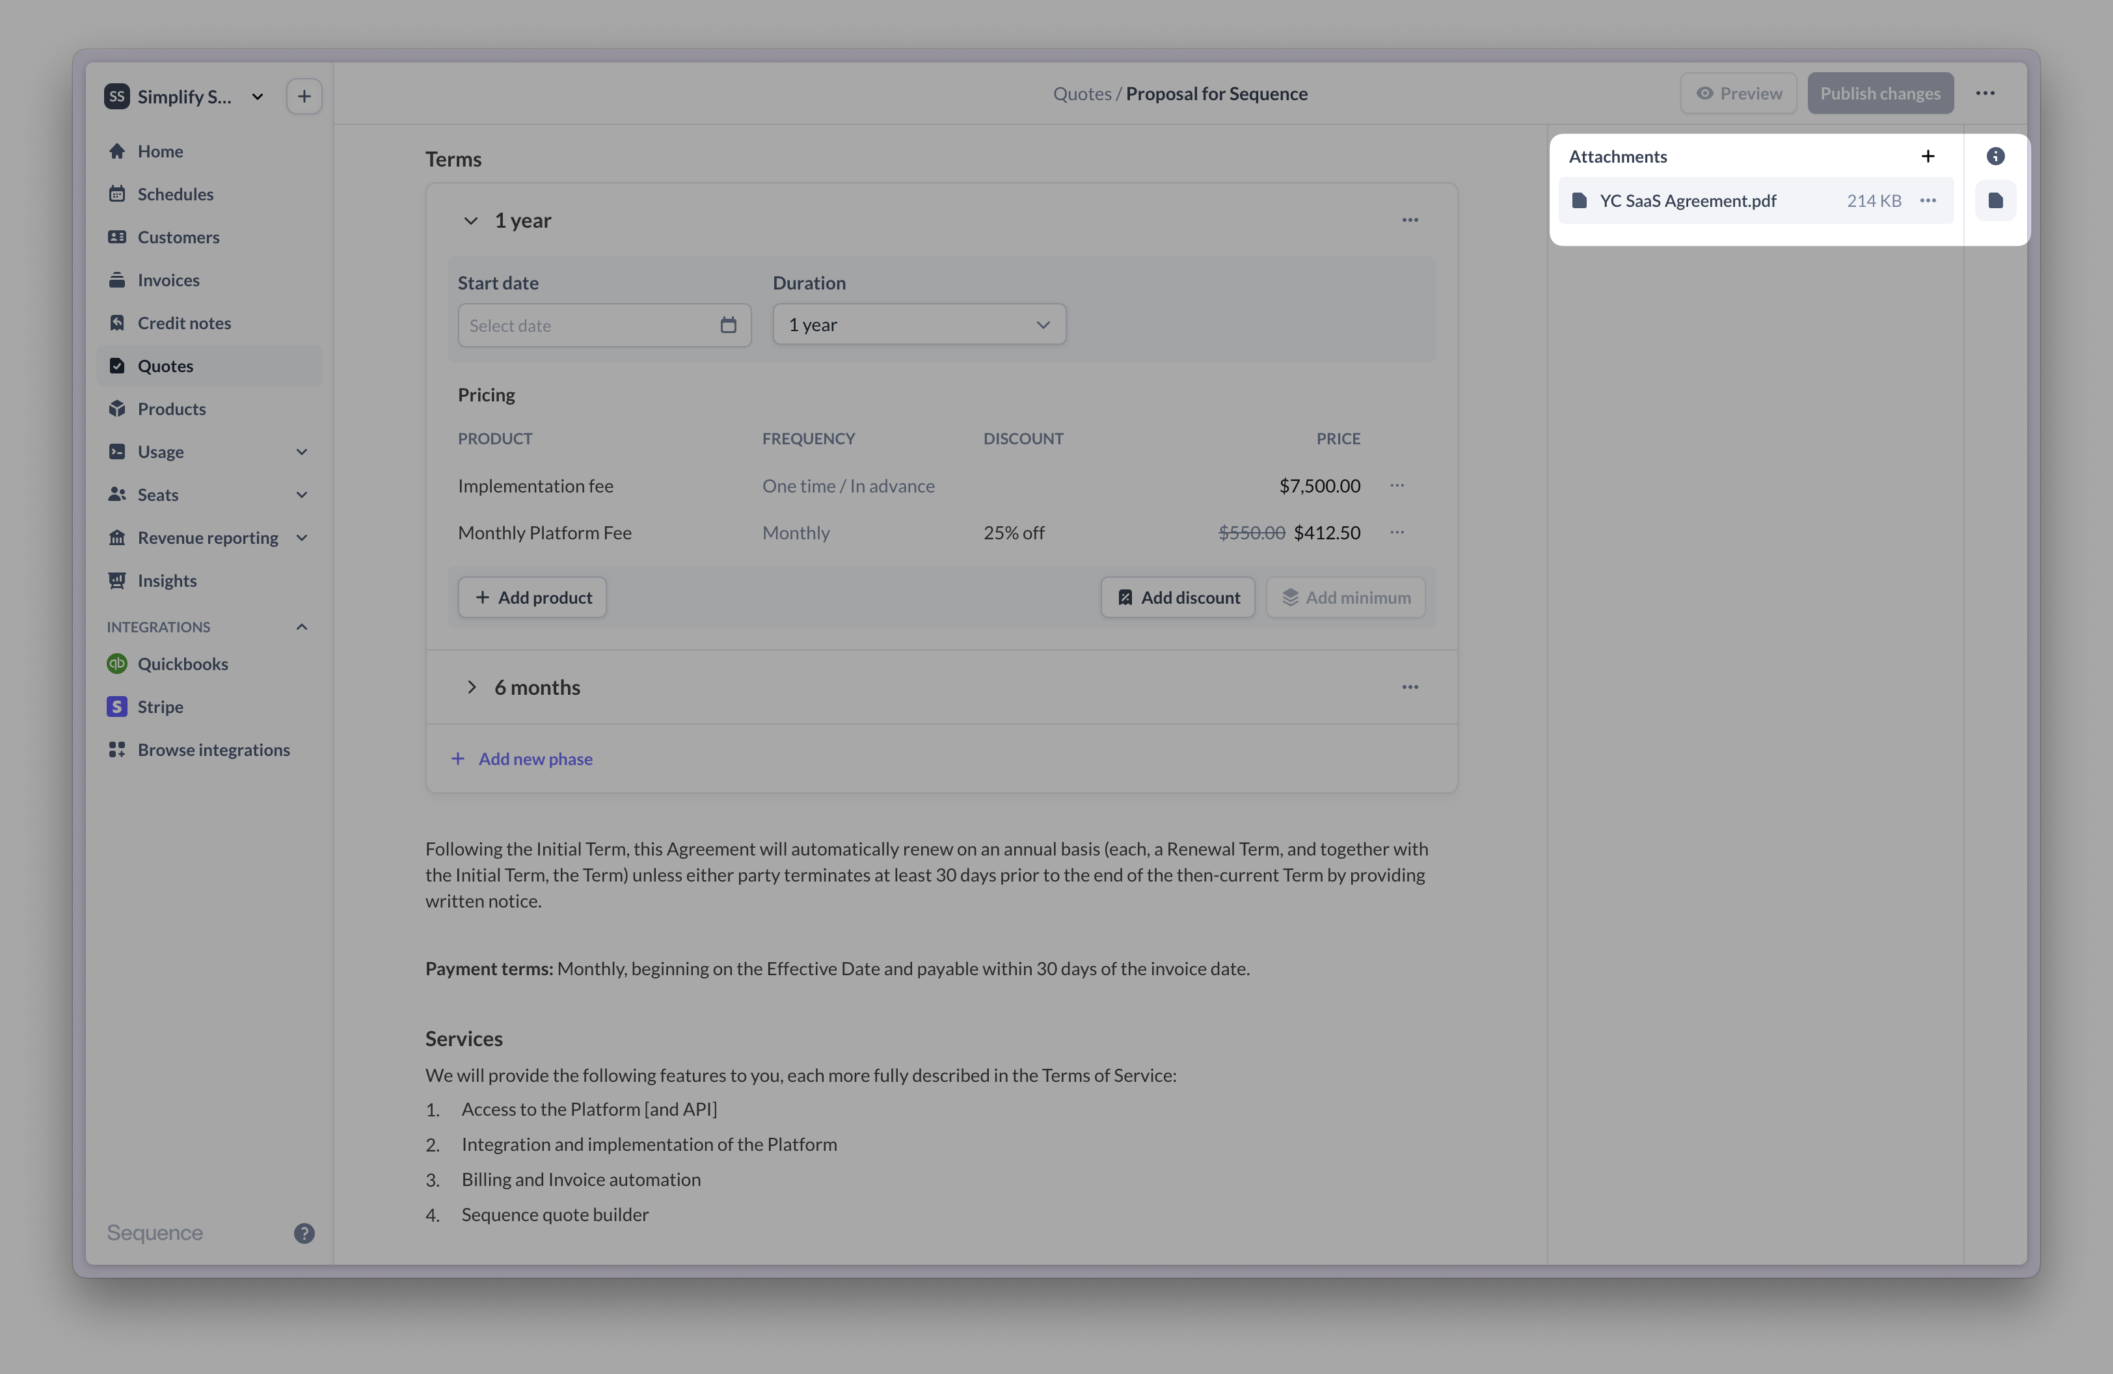Collapse the Integrations section
This screenshot has height=1374, width=2113.
point(302,626)
